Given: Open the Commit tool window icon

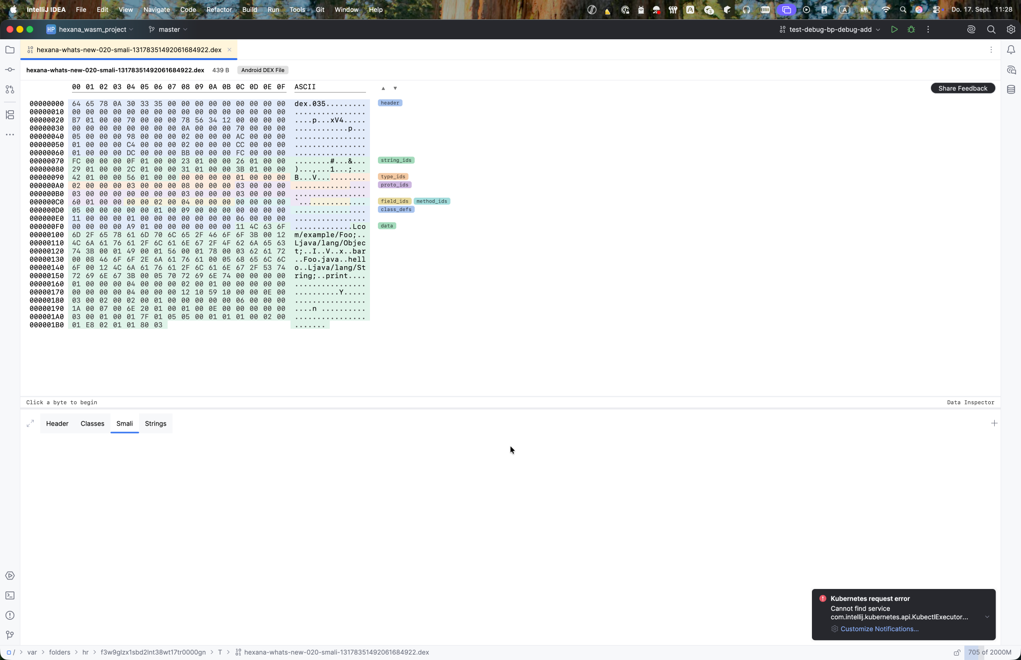Looking at the screenshot, I should [10, 70].
